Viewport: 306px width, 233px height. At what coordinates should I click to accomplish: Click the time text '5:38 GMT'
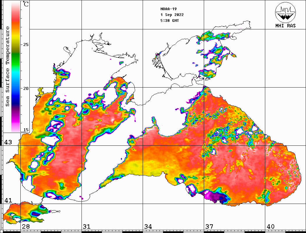[x=169, y=20]
